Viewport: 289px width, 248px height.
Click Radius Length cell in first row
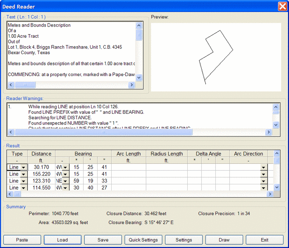[167, 167]
